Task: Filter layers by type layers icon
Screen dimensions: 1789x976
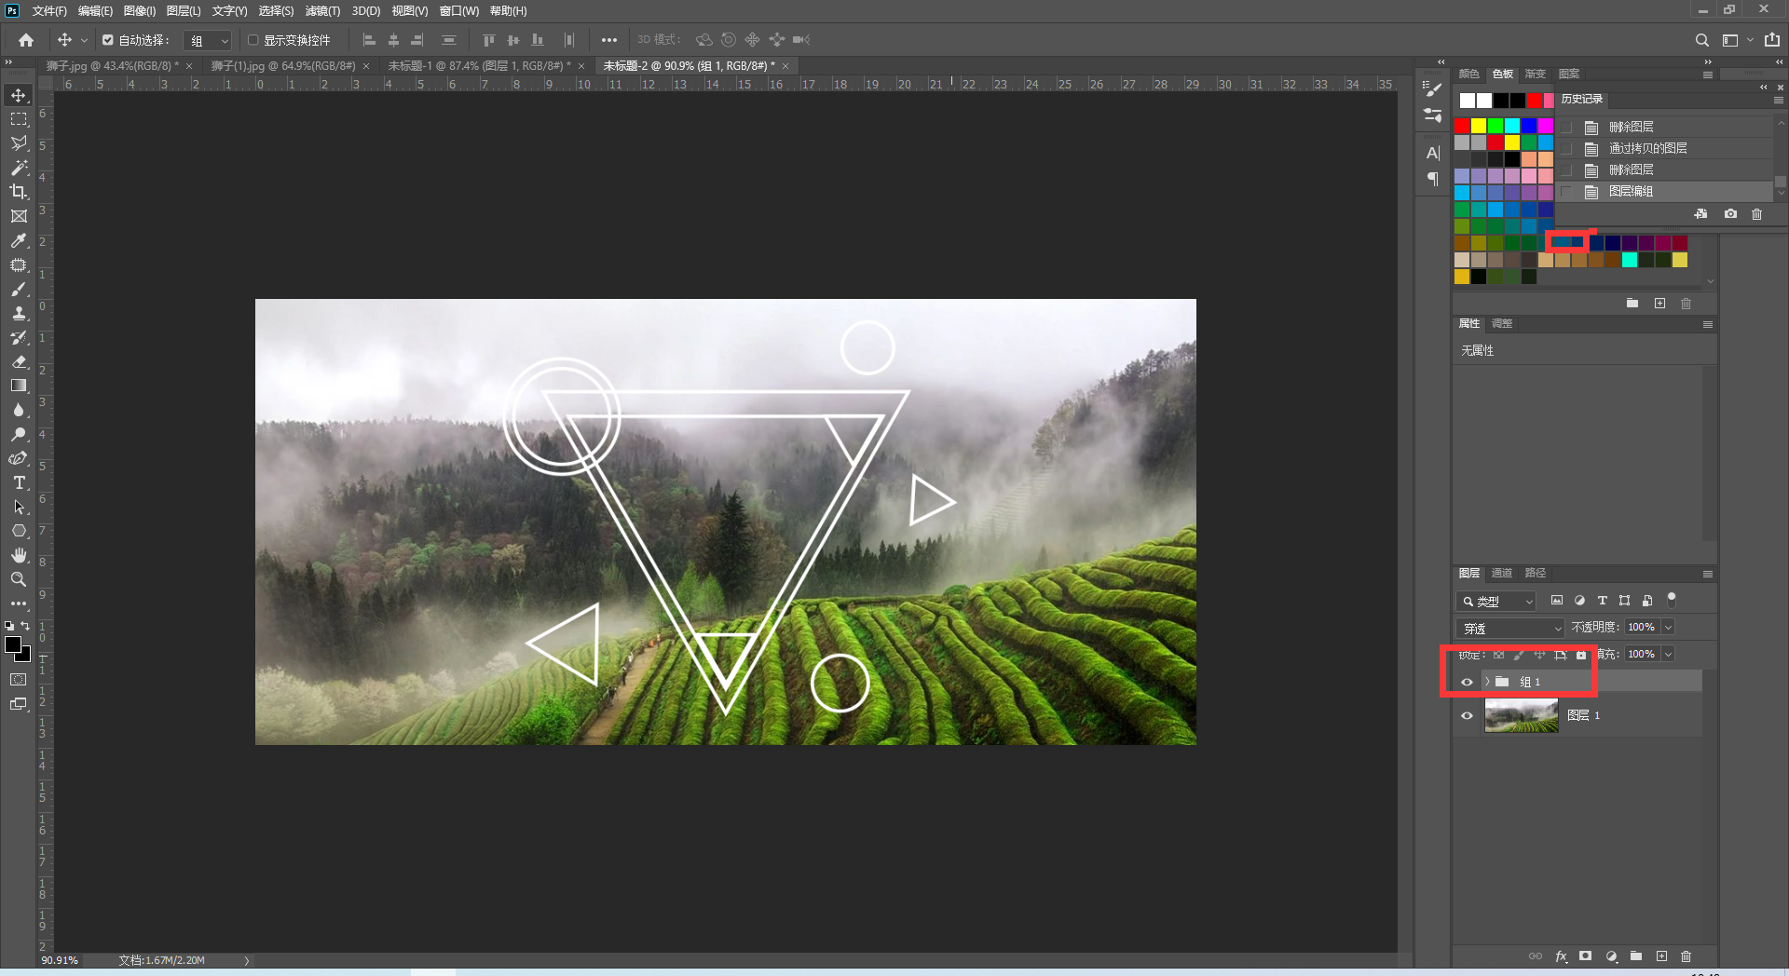Action: [x=1603, y=601]
